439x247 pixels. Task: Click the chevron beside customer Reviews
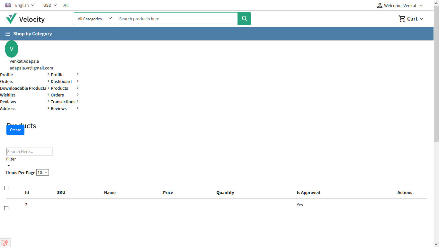tap(49, 101)
